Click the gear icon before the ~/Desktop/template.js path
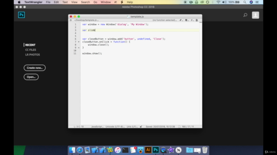The image size is (277, 155). point(71,20)
